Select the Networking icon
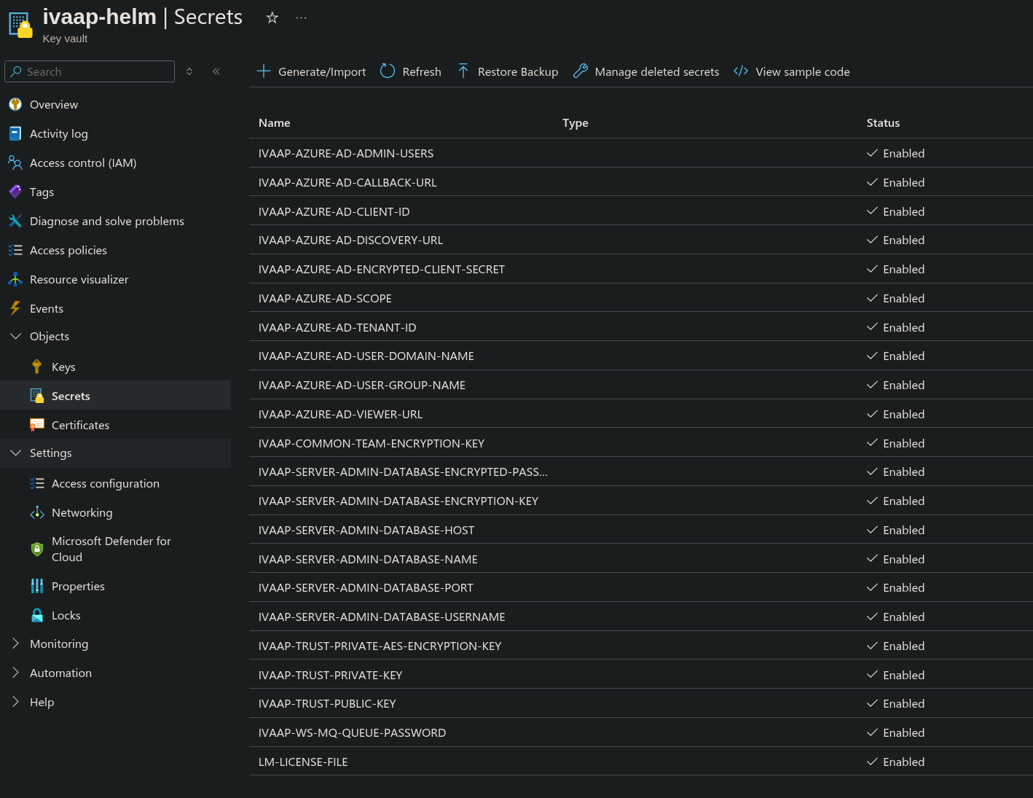 (x=37, y=512)
